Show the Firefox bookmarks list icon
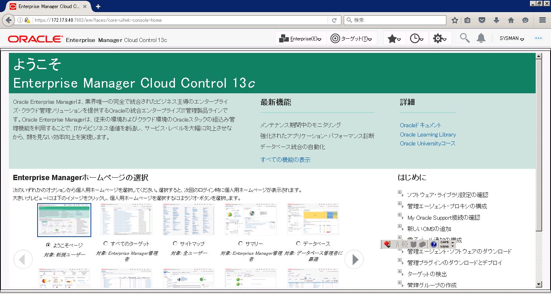Screen dimensions: 551x294 coord(467,20)
